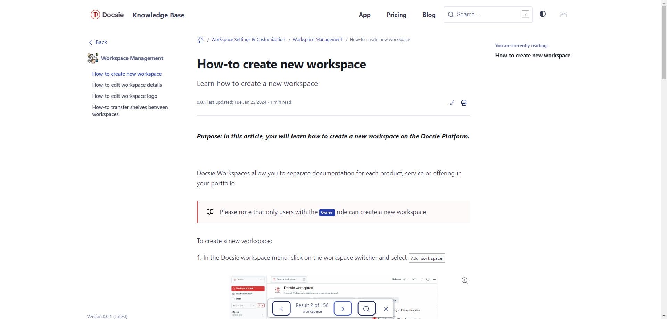Click the home breadcrumb icon
667x319 pixels.
coord(200,40)
